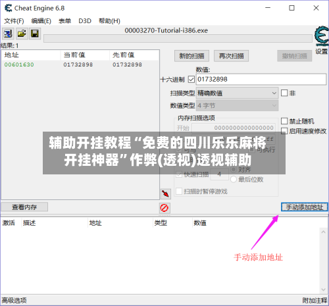
Task: Click the fast scan alignment value field
Action: point(219,174)
